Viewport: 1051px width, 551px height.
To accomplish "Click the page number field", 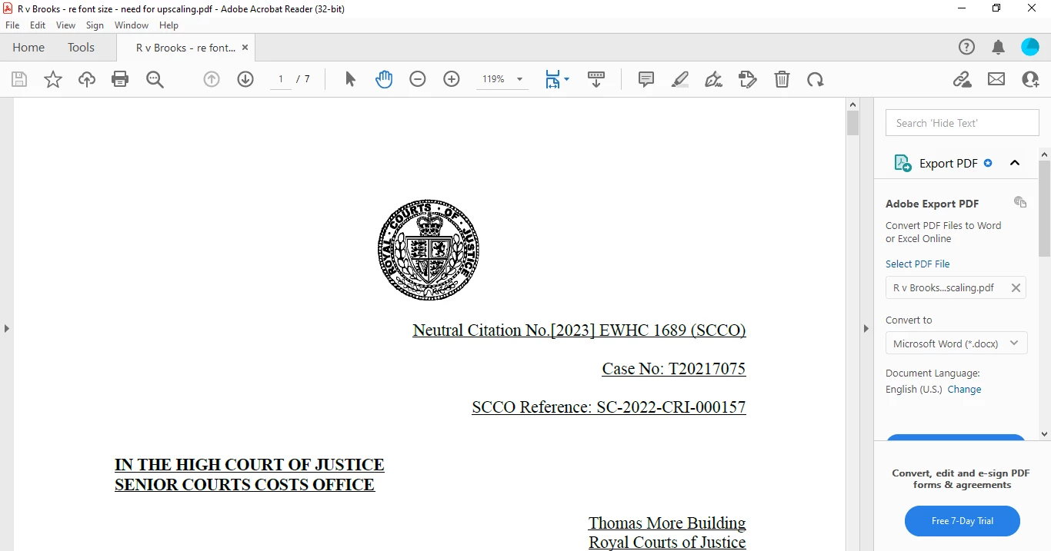I will coord(281,79).
